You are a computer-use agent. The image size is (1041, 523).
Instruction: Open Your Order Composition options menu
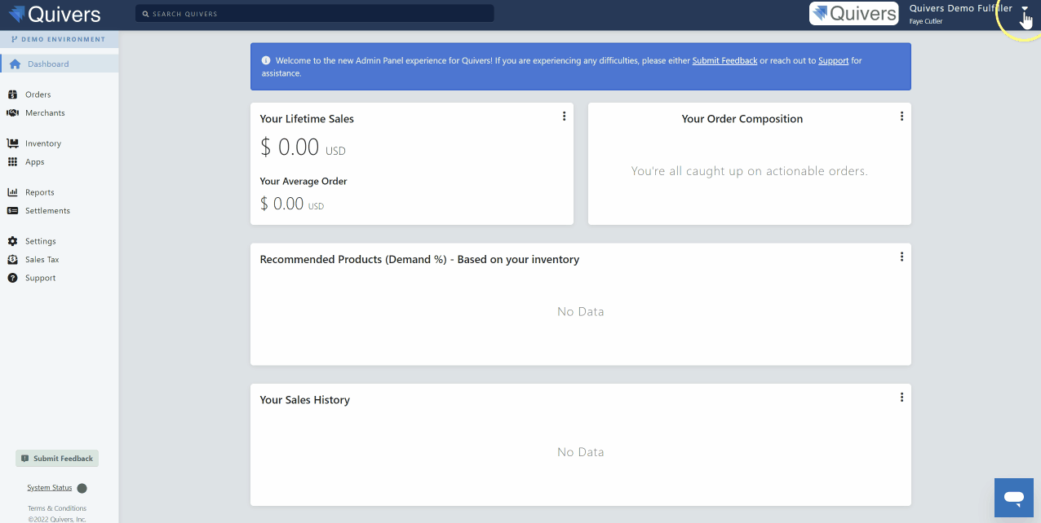click(901, 116)
